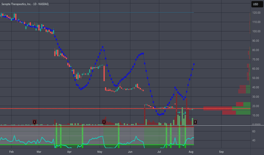Click the indicator pane 60 level label
This screenshot has height=155, width=264.
tap(254, 131)
